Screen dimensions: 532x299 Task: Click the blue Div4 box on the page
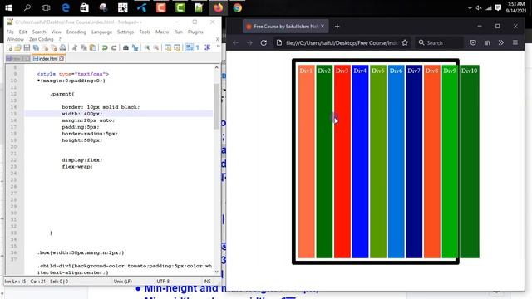[360, 161]
